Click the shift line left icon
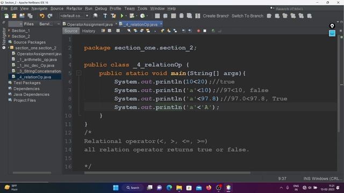Viewport: 344px width, 193px height. (x=184, y=31)
